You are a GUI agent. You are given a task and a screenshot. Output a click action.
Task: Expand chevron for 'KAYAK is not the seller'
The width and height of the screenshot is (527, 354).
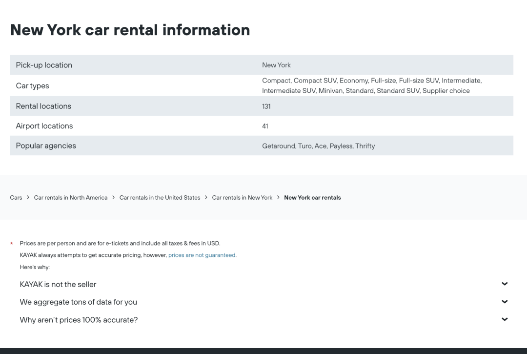(x=505, y=284)
